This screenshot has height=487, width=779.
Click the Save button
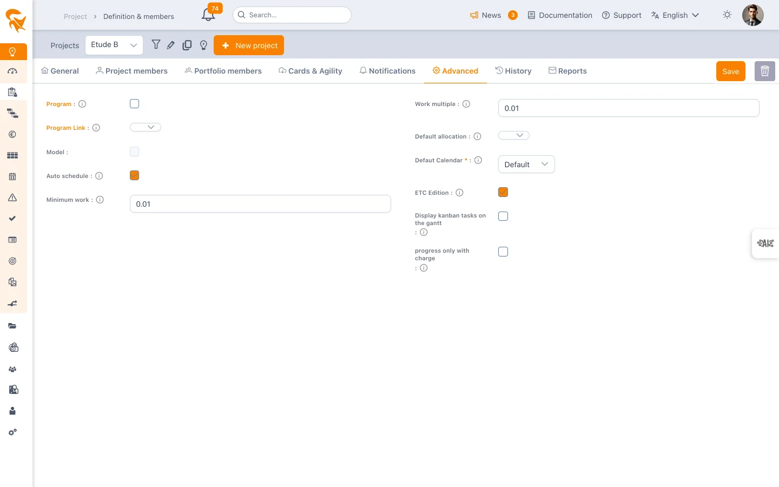731,71
